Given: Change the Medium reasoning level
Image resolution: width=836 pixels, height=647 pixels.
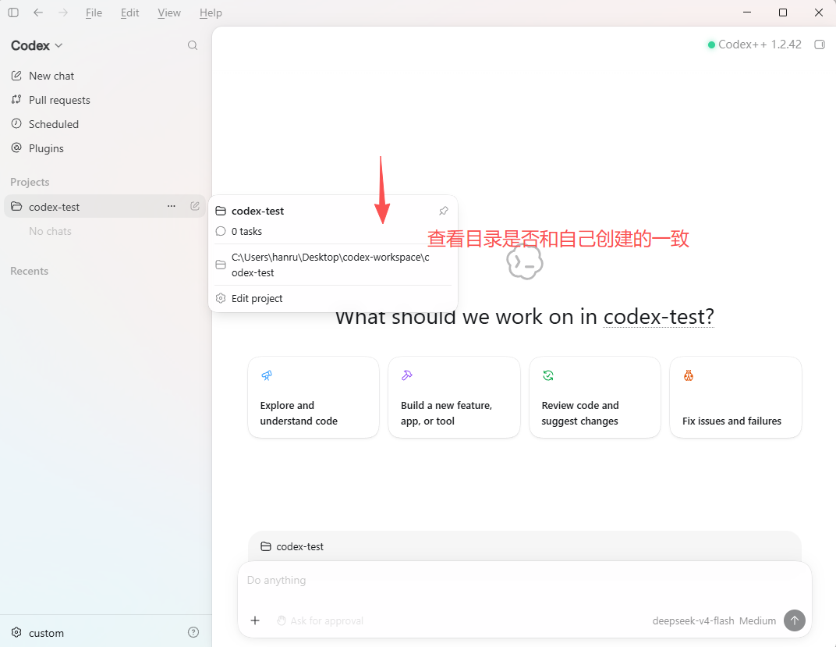Looking at the screenshot, I should 758,621.
